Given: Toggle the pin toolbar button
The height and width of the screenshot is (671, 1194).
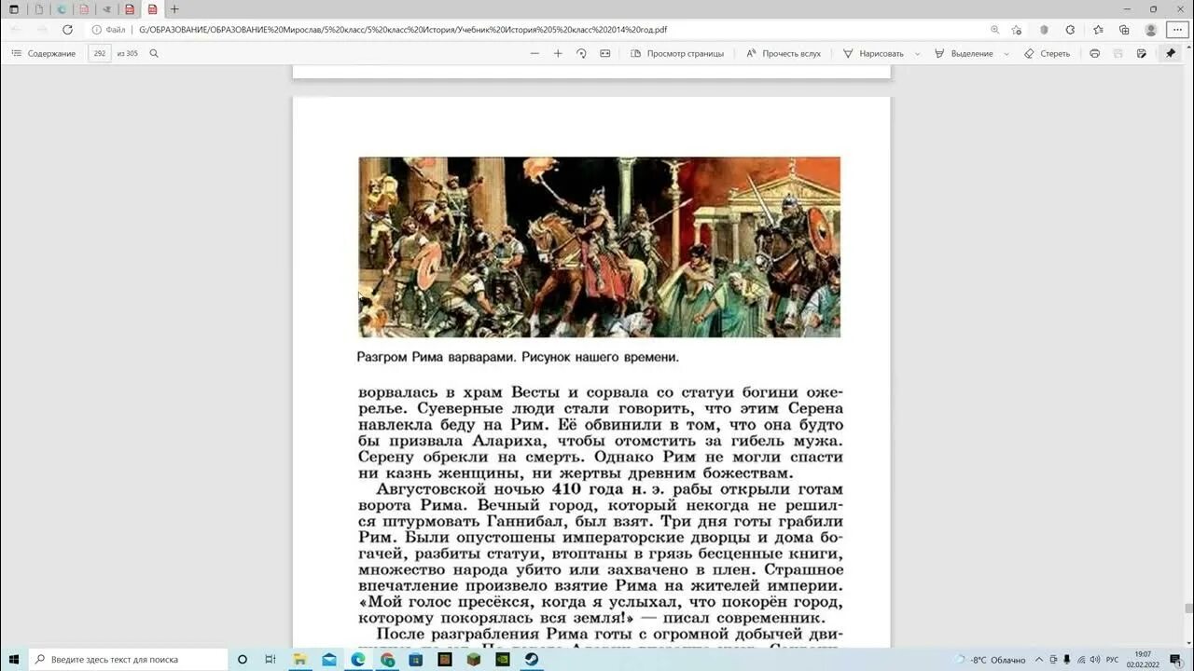Looking at the screenshot, I should click(1170, 53).
